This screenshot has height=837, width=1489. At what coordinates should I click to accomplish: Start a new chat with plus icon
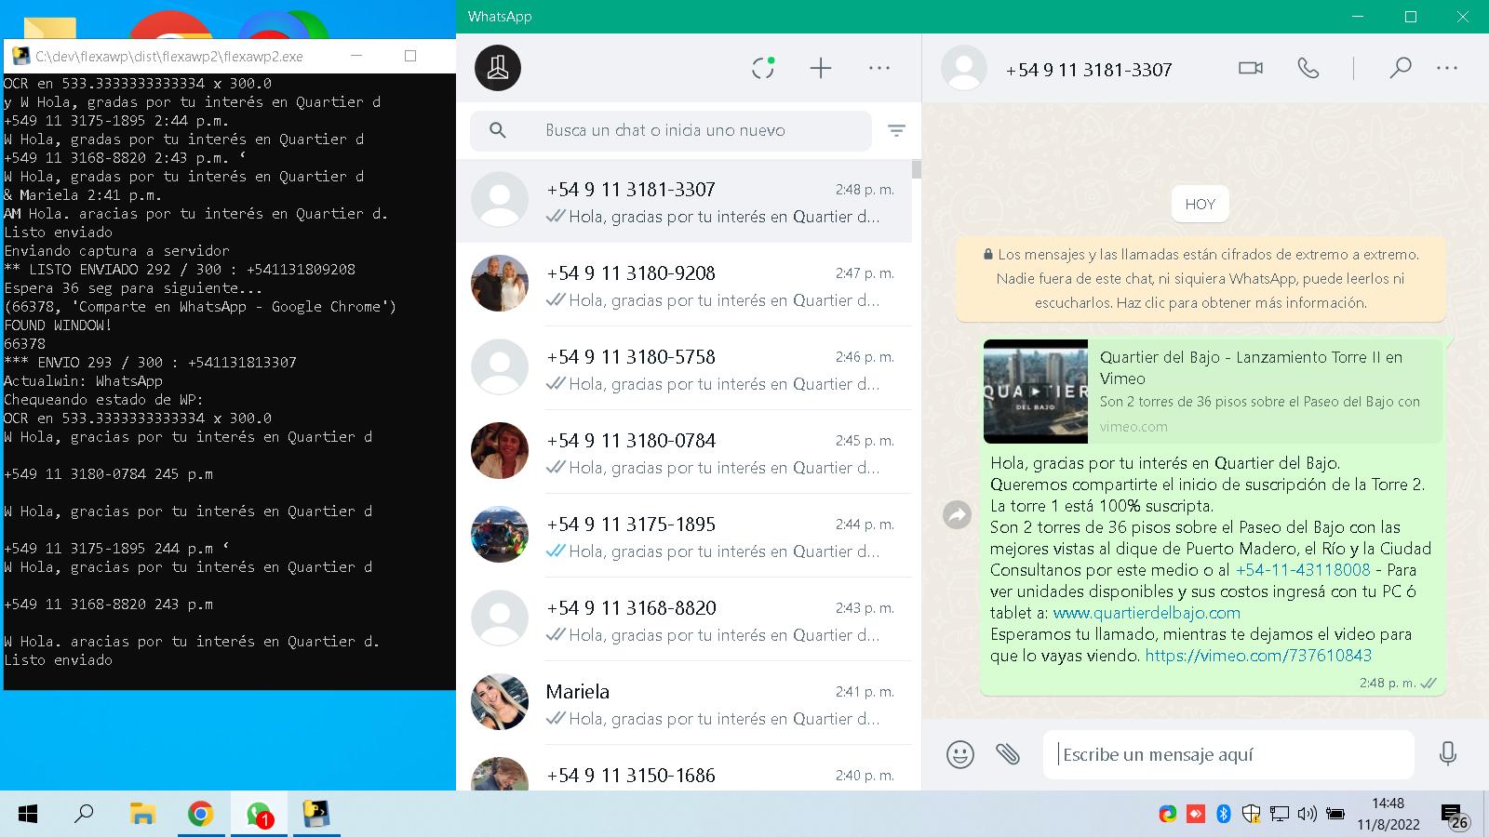[820, 68]
